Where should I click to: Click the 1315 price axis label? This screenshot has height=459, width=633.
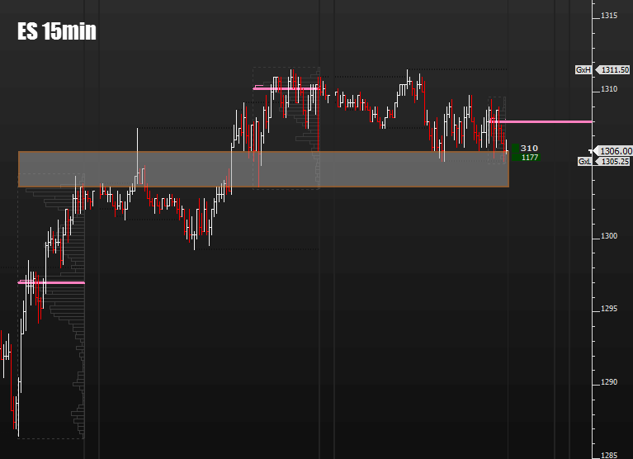pyautogui.click(x=609, y=16)
